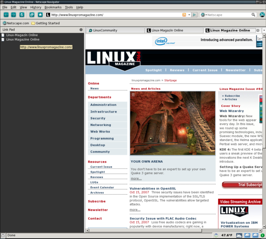Click the partly cloudy night forecast icon
This screenshot has height=239, width=266.
click(x=239, y=235)
